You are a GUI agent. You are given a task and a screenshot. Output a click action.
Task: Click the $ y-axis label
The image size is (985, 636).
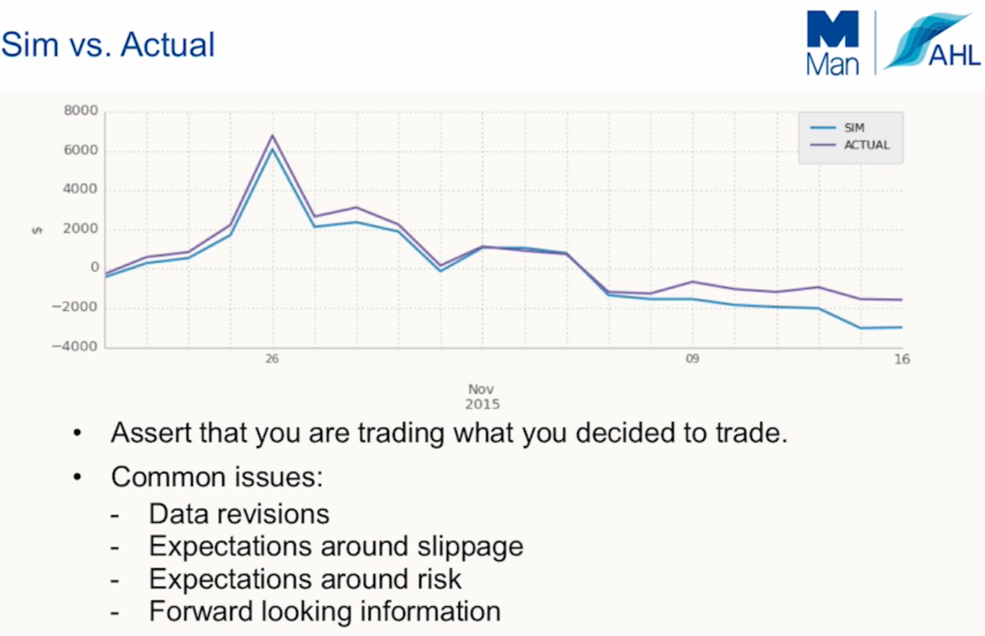pyautogui.click(x=38, y=229)
